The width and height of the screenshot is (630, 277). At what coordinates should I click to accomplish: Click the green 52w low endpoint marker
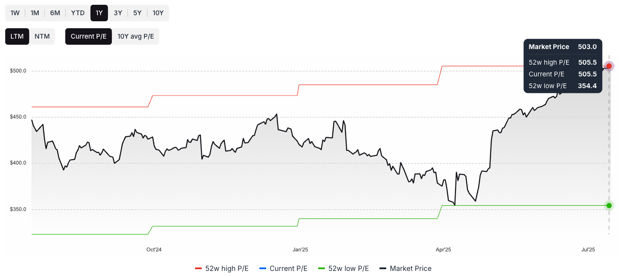pyautogui.click(x=609, y=205)
